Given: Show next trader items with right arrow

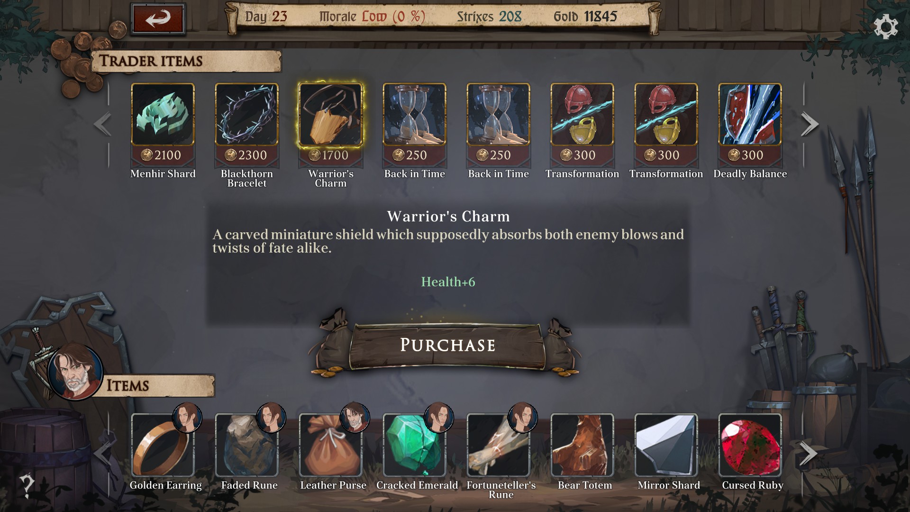Looking at the screenshot, I should [x=810, y=124].
